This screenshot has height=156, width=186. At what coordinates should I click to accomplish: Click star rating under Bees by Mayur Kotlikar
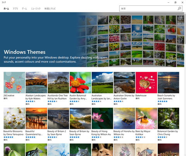coord(141,137)
